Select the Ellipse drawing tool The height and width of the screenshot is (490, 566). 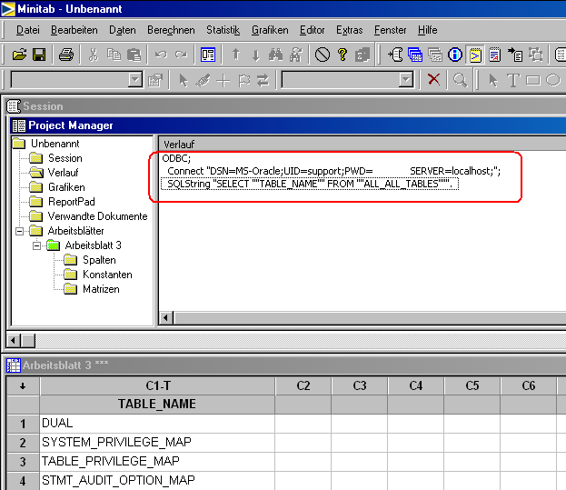point(553,80)
